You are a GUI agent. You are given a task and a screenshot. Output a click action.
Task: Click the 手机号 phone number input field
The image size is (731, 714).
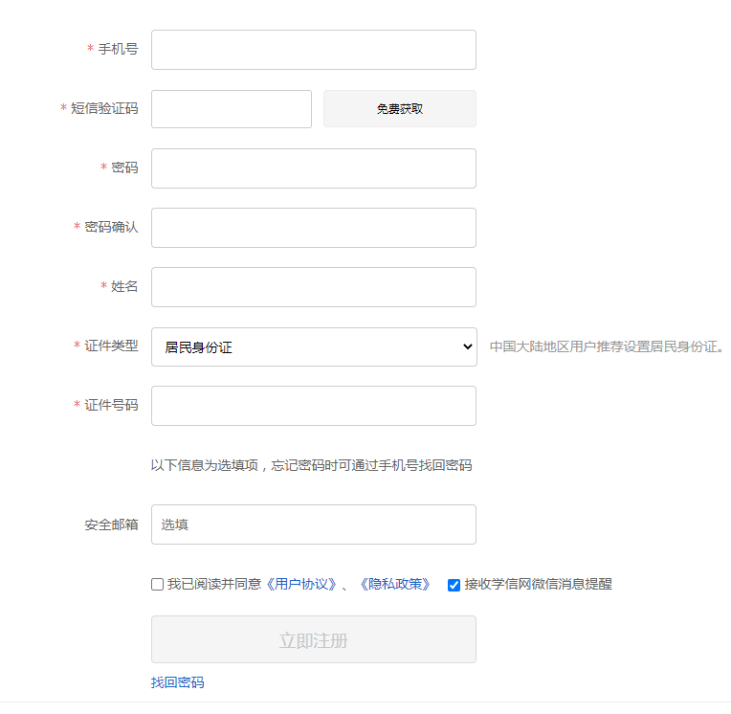pyautogui.click(x=313, y=50)
